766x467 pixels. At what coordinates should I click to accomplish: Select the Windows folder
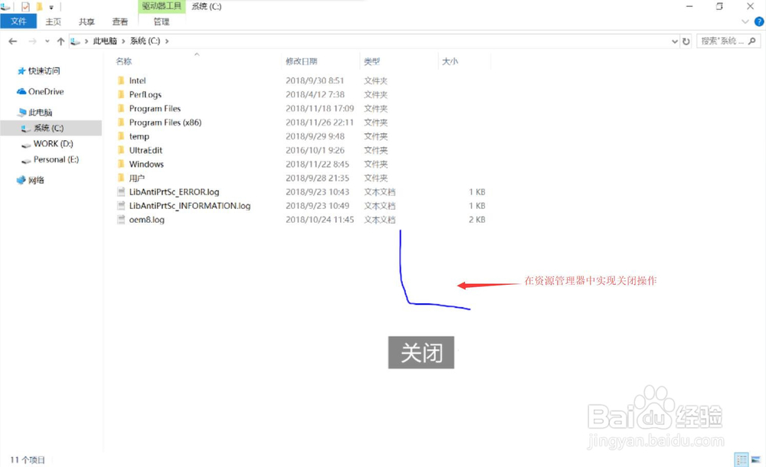[x=146, y=164]
